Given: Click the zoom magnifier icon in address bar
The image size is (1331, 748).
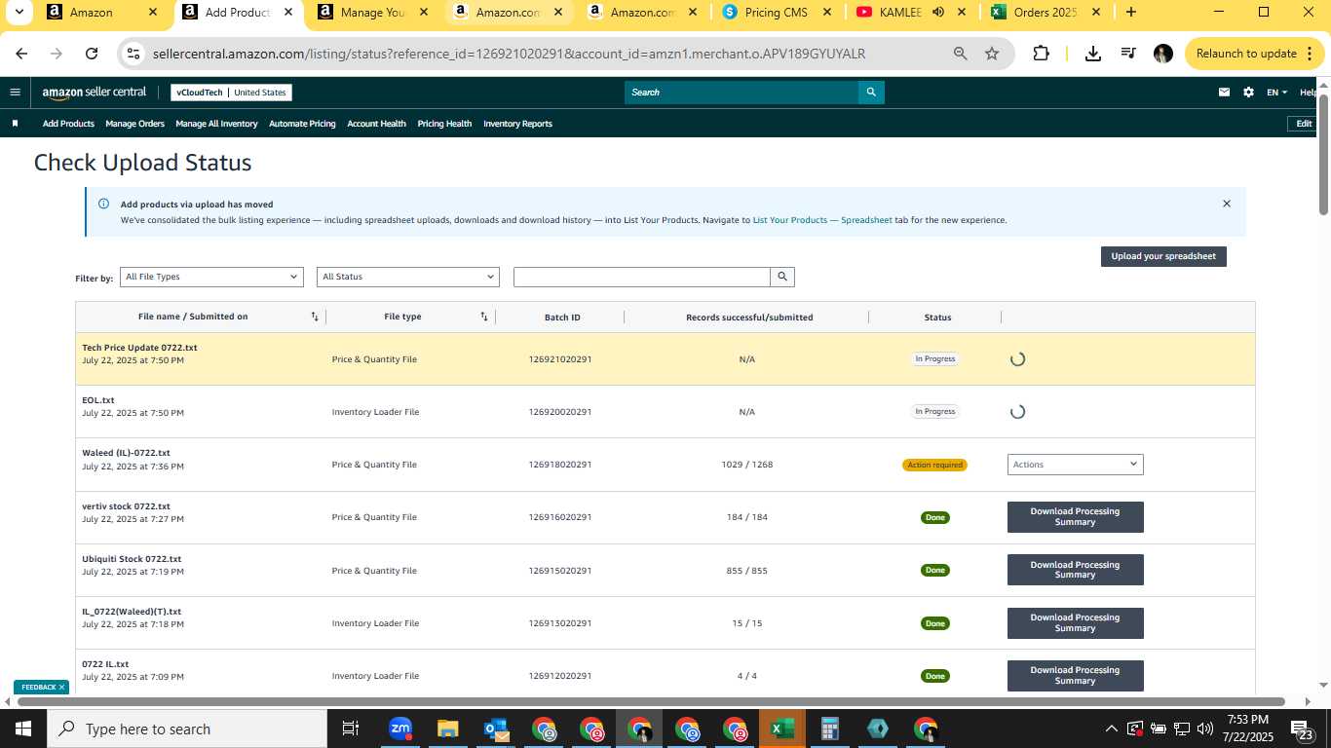Looking at the screenshot, I should 961,54.
